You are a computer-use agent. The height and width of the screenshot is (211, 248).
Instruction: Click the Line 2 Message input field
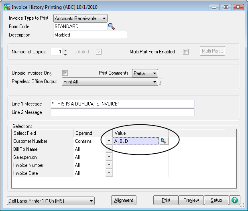point(122,112)
